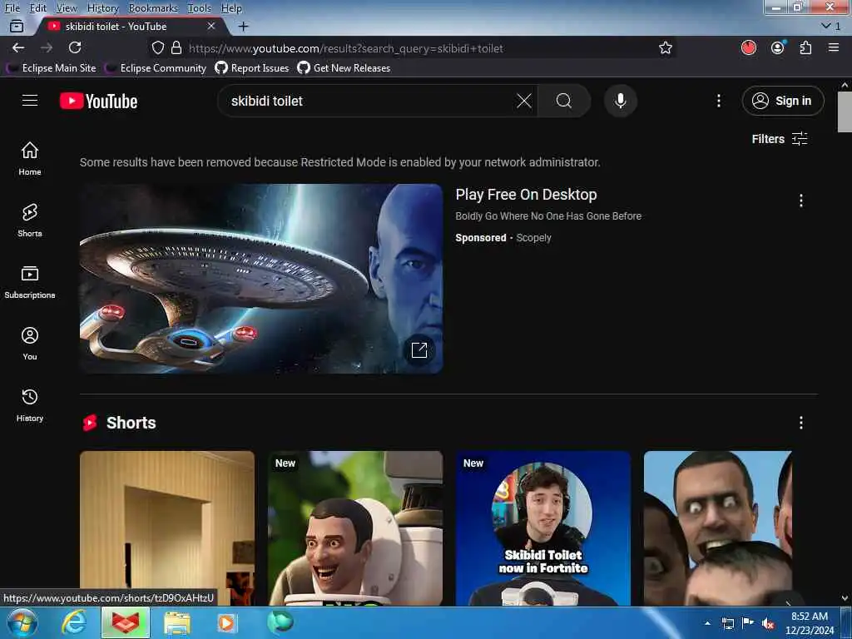Screen dimensions: 852x639
Task: Open the Windows Start button
Action: pyautogui.click(x=21, y=622)
